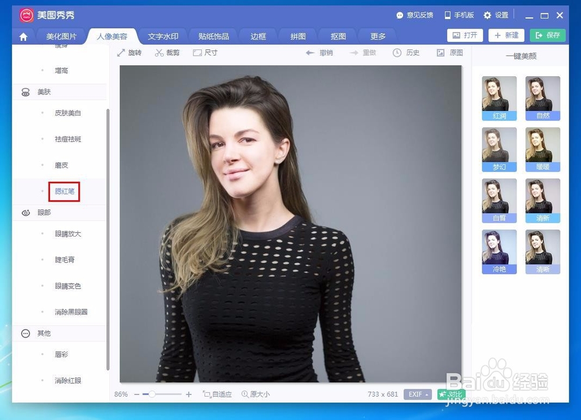581x420 pixels.
Task: Apply the 暖暖 beauty preset
Action: click(543, 150)
